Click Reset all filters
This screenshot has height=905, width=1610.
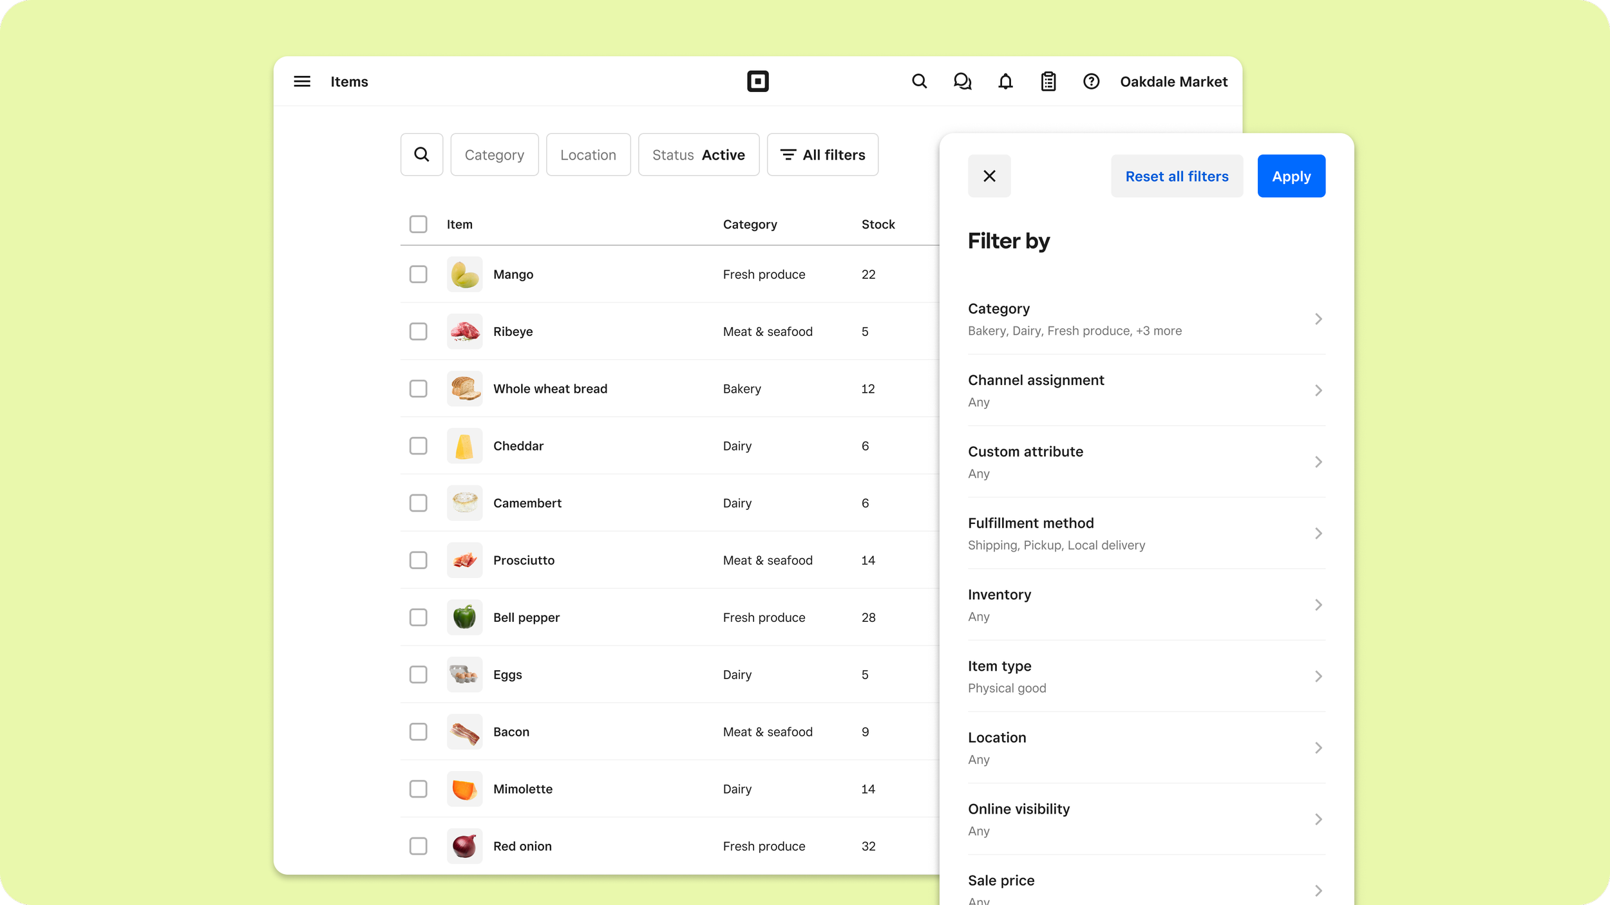pos(1176,176)
